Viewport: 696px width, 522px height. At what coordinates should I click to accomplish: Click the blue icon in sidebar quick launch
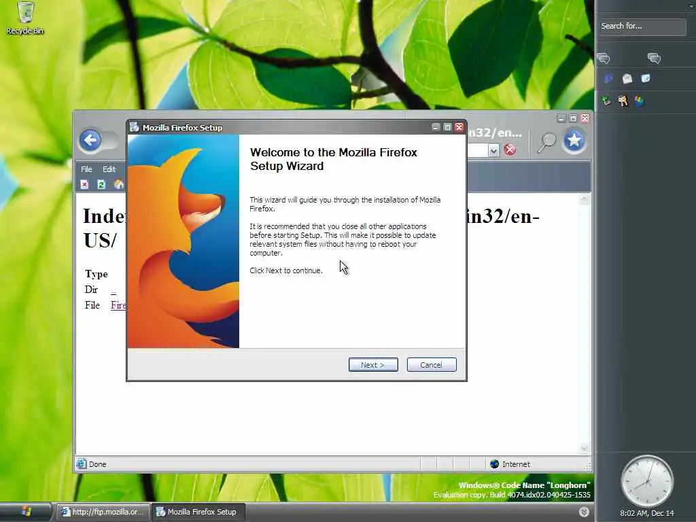(608, 79)
